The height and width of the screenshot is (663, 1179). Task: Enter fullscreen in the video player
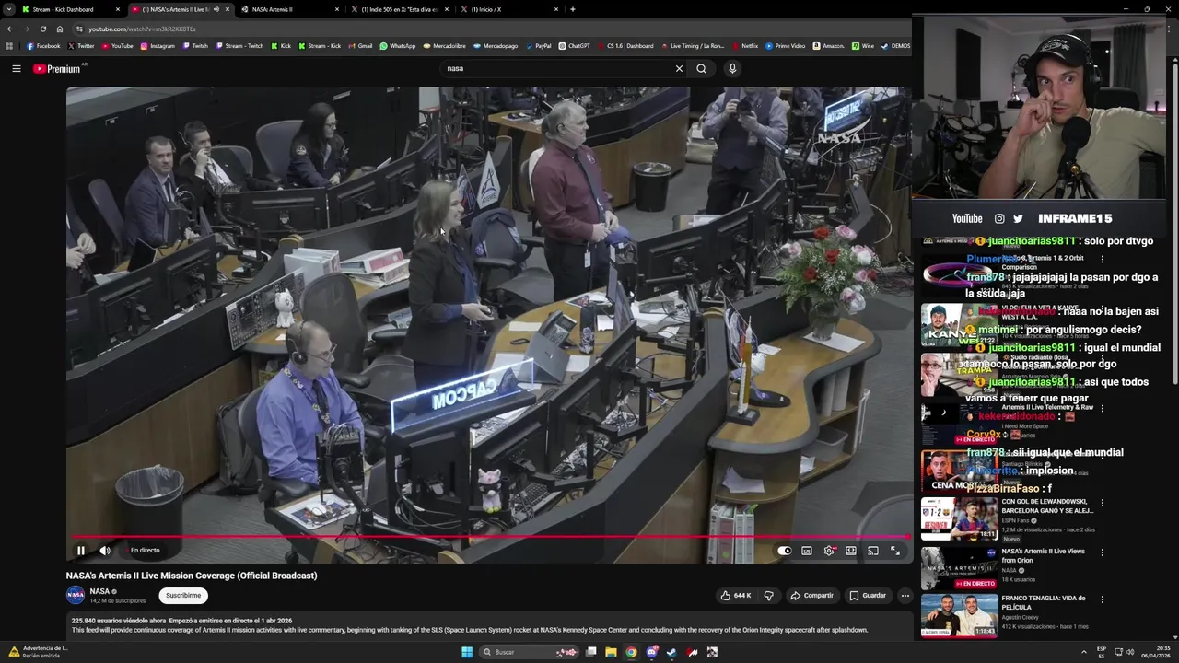895,551
